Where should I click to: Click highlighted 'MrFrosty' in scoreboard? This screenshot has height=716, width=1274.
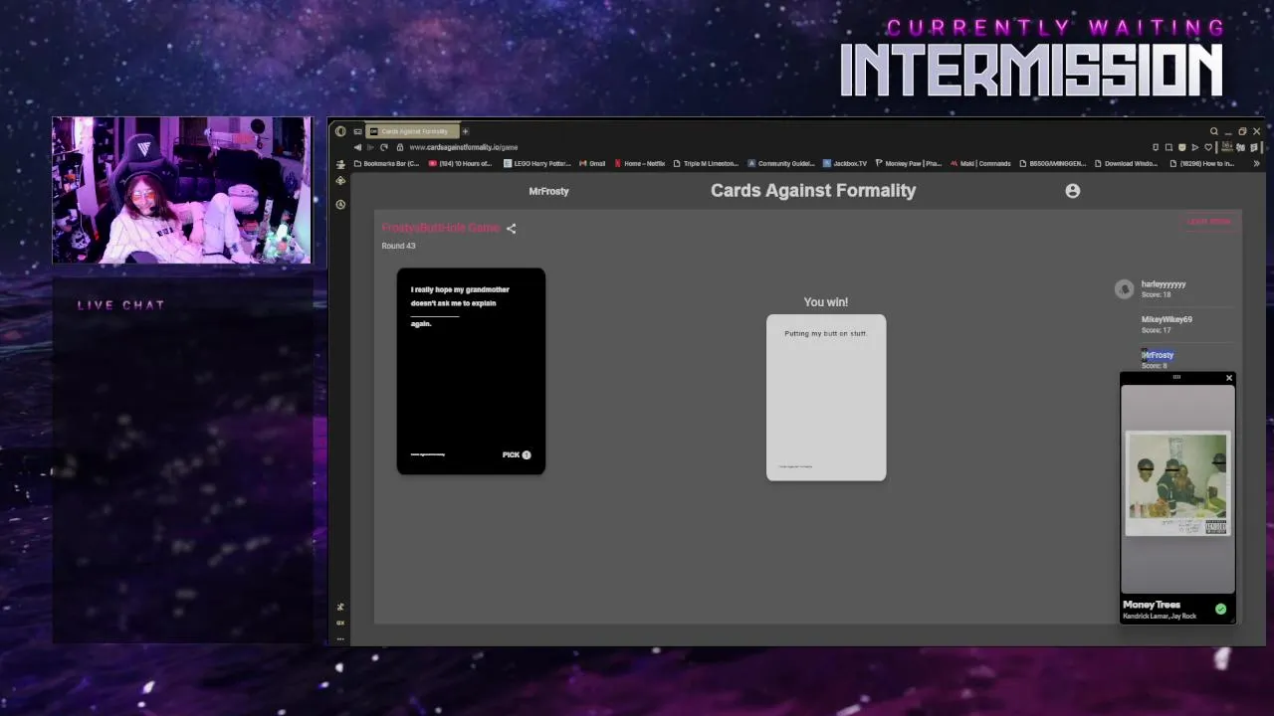tap(1158, 355)
